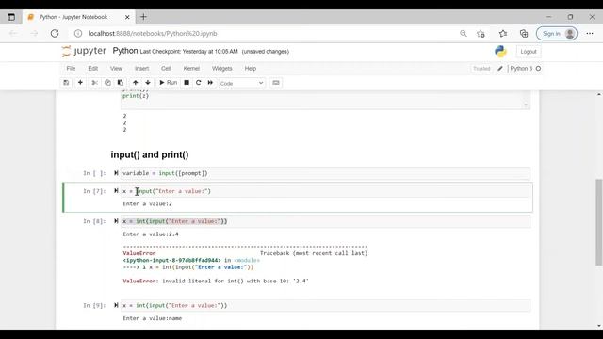Cut selected cells with the scissors icon
Screen dimensions: 603x339
pos(94,83)
